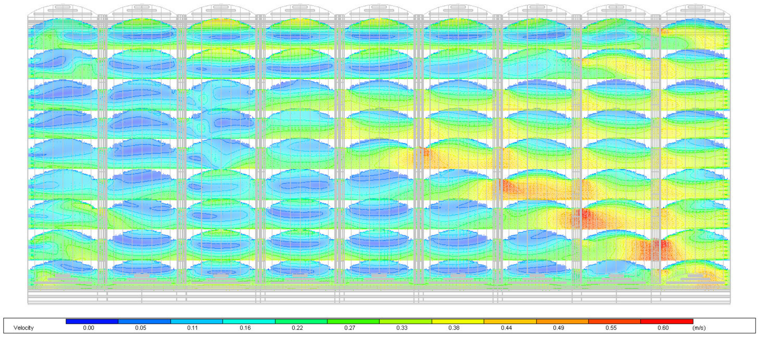The width and height of the screenshot is (759, 337).
Task: Click the dark blue 0.00 legend swatch
Action: coord(92,322)
